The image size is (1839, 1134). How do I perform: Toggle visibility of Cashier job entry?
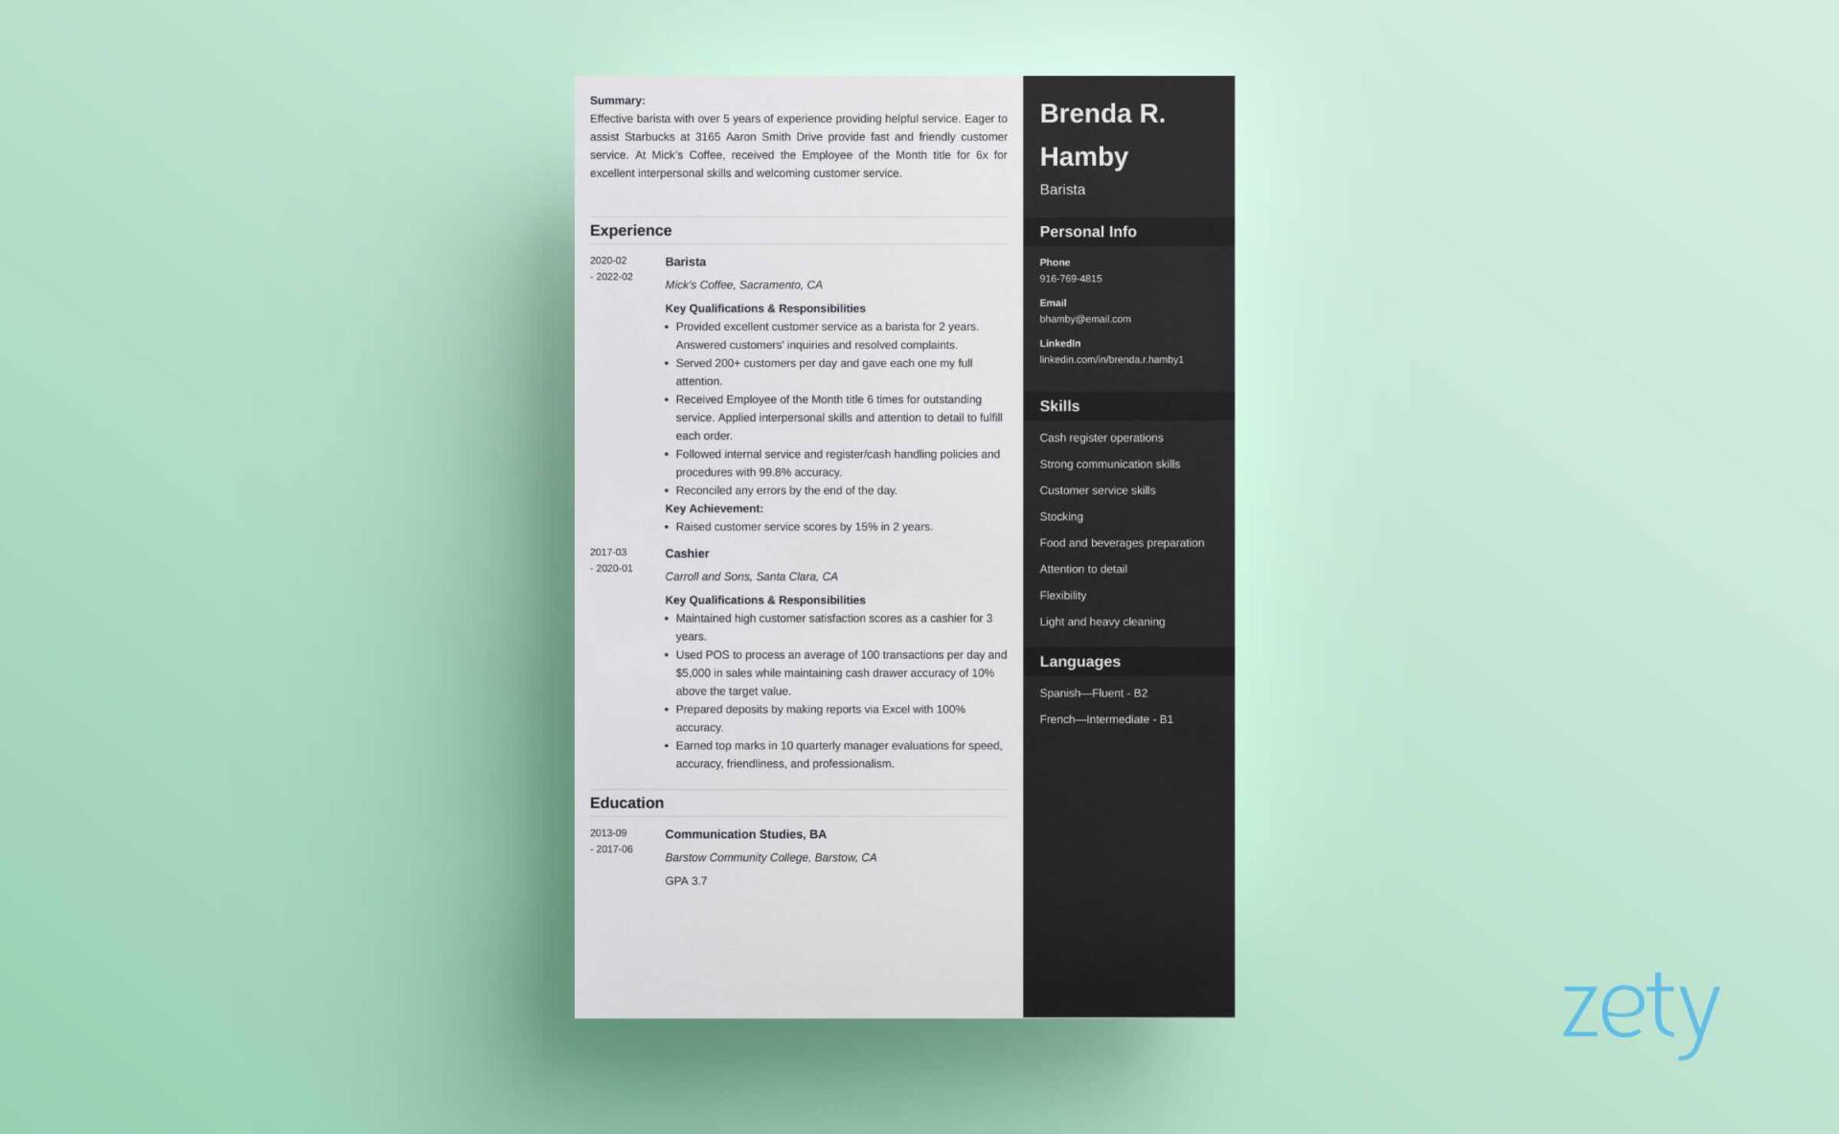click(x=686, y=552)
